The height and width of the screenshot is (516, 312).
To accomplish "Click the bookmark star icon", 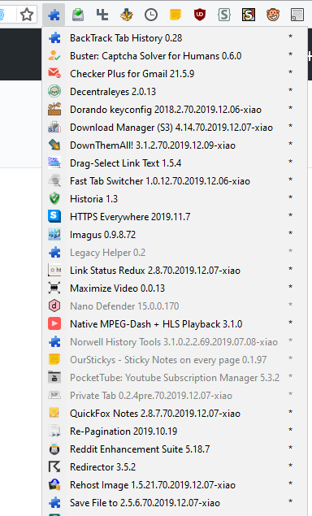I will pyautogui.click(x=27, y=15).
